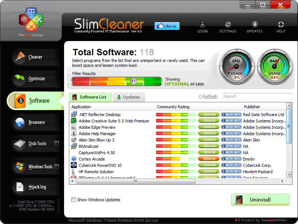Image resolution: width=298 pixels, height=224 pixels.
Task: Sort by the Application column header
Action: (112, 107)
